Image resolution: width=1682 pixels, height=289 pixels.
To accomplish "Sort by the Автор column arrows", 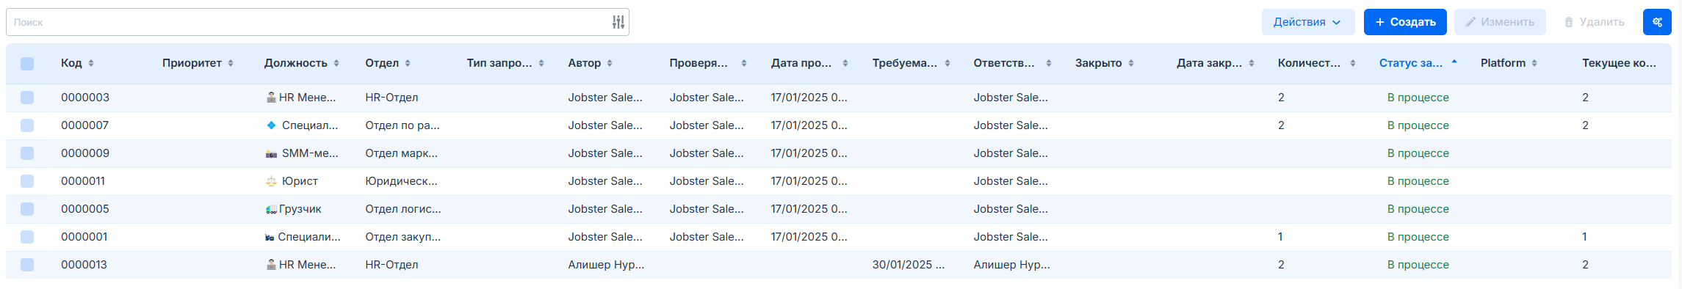I will (610, 63).
